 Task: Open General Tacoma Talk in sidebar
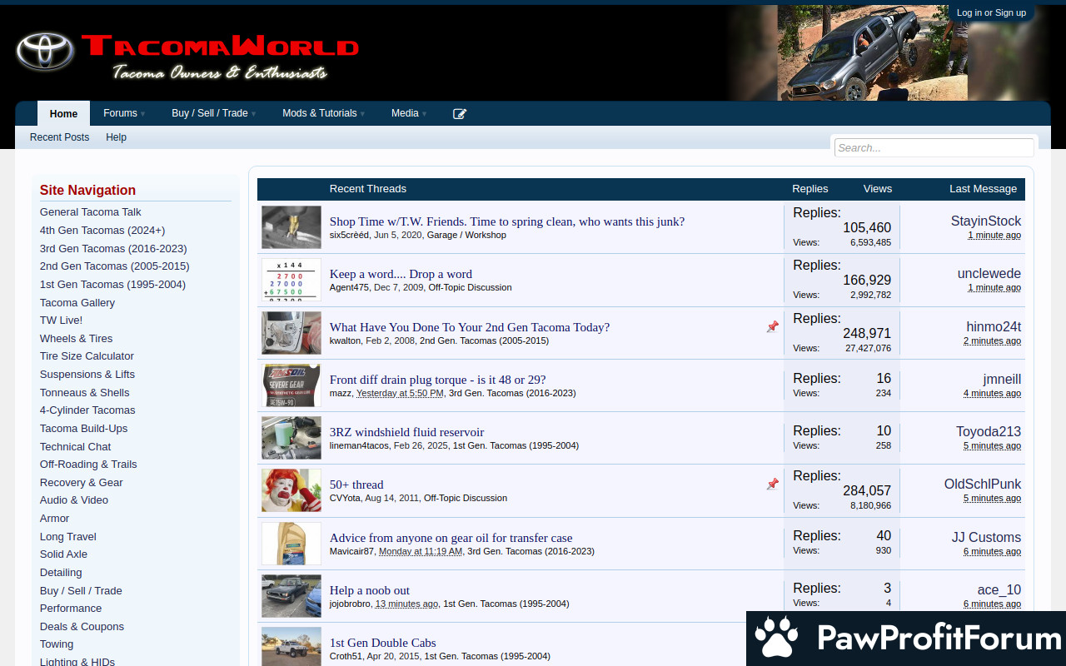pyautogui.click(x=91, y=212)
